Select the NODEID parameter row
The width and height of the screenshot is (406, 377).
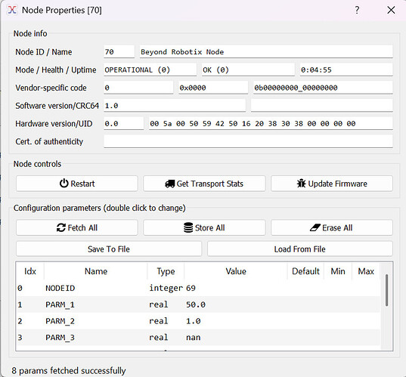click(198, 288)
